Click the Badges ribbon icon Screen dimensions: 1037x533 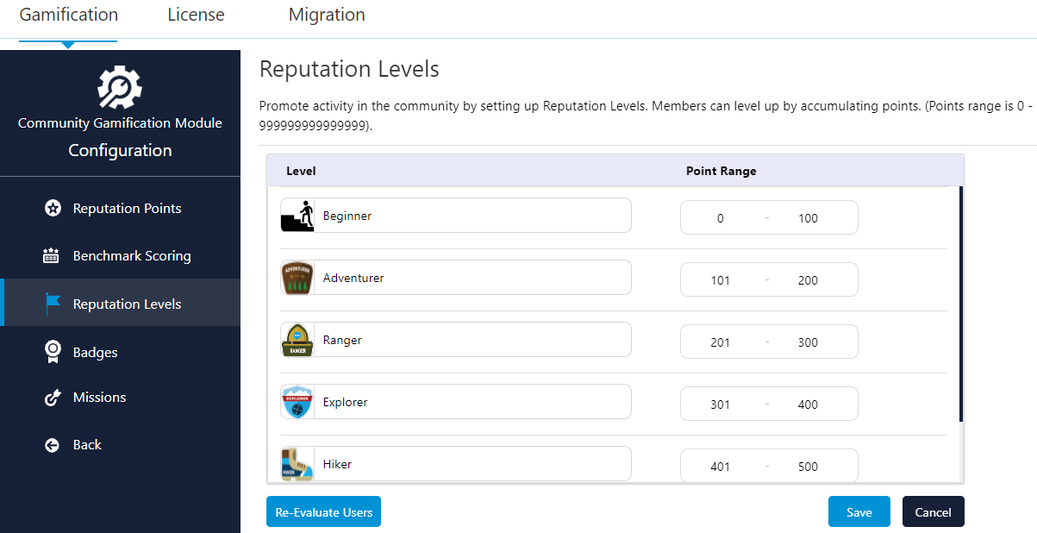pyautogui.click(x=53, y=352)
